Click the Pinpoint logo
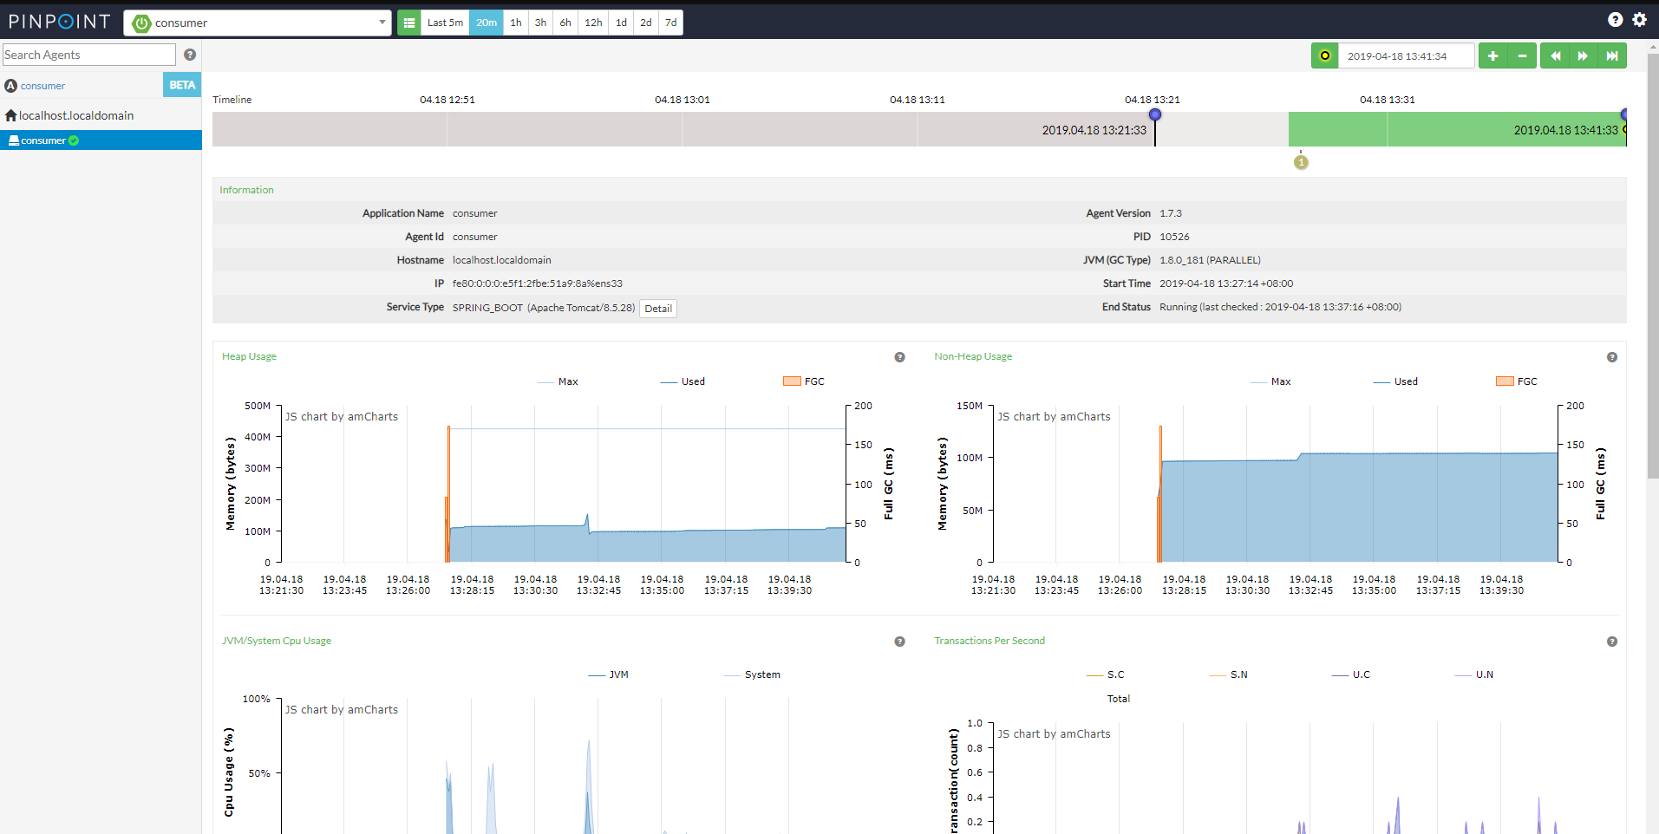Screen dimensions: 1659x834 point(59,22)
